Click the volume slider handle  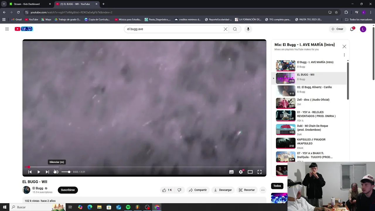pos(69,172)
